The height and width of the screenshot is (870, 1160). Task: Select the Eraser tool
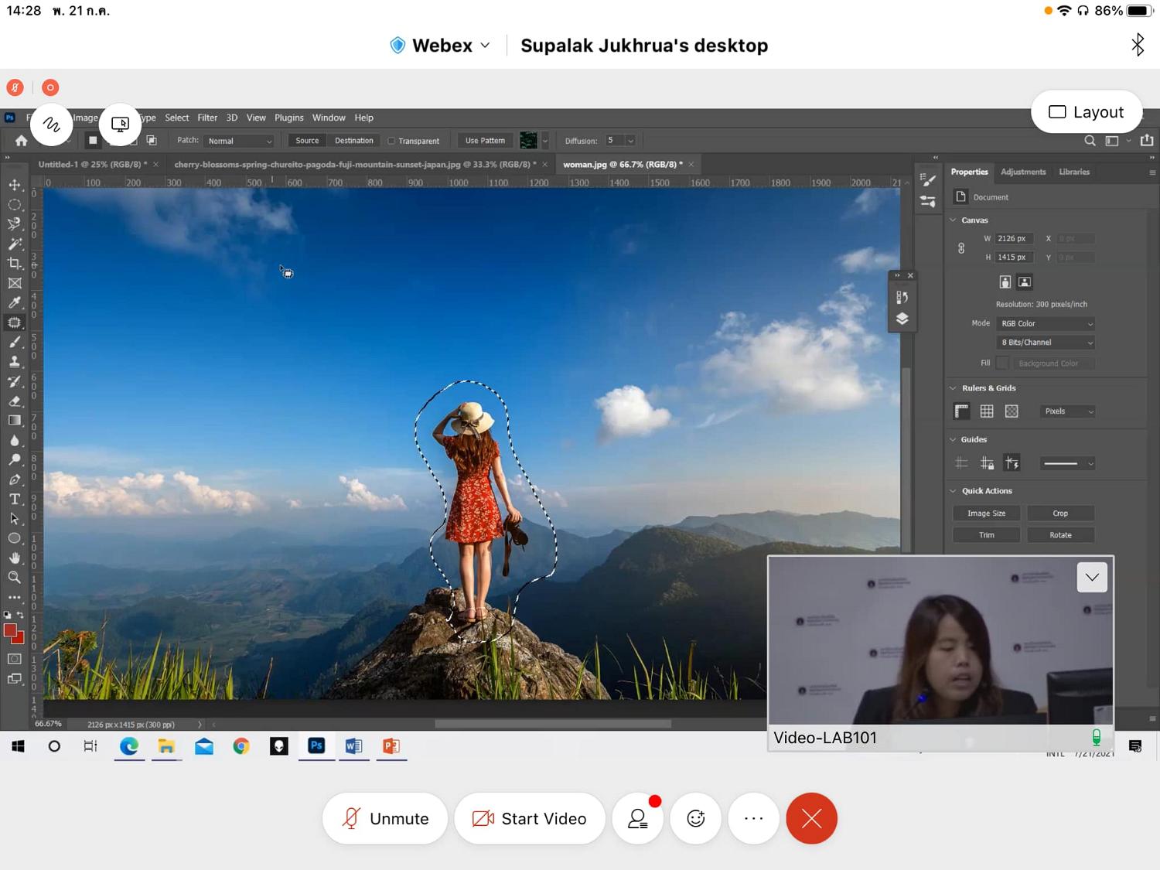click(15, 401)
